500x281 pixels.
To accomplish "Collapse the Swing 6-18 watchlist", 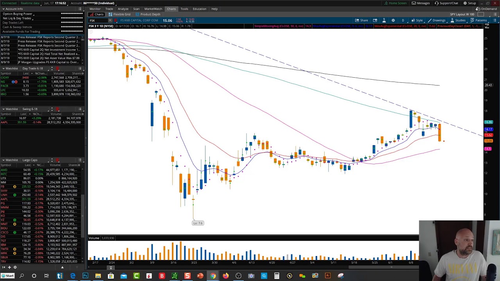I will pyautogui.click(x=3, y=109).
